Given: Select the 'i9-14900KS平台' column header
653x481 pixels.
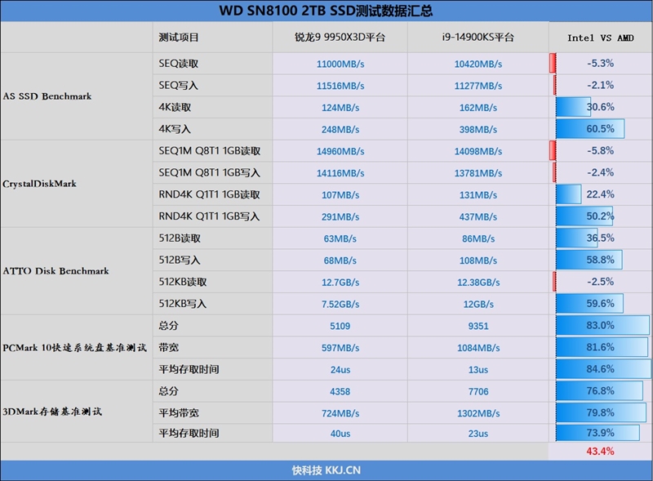Looking at the screenshot, I should (x=478, y=38).
